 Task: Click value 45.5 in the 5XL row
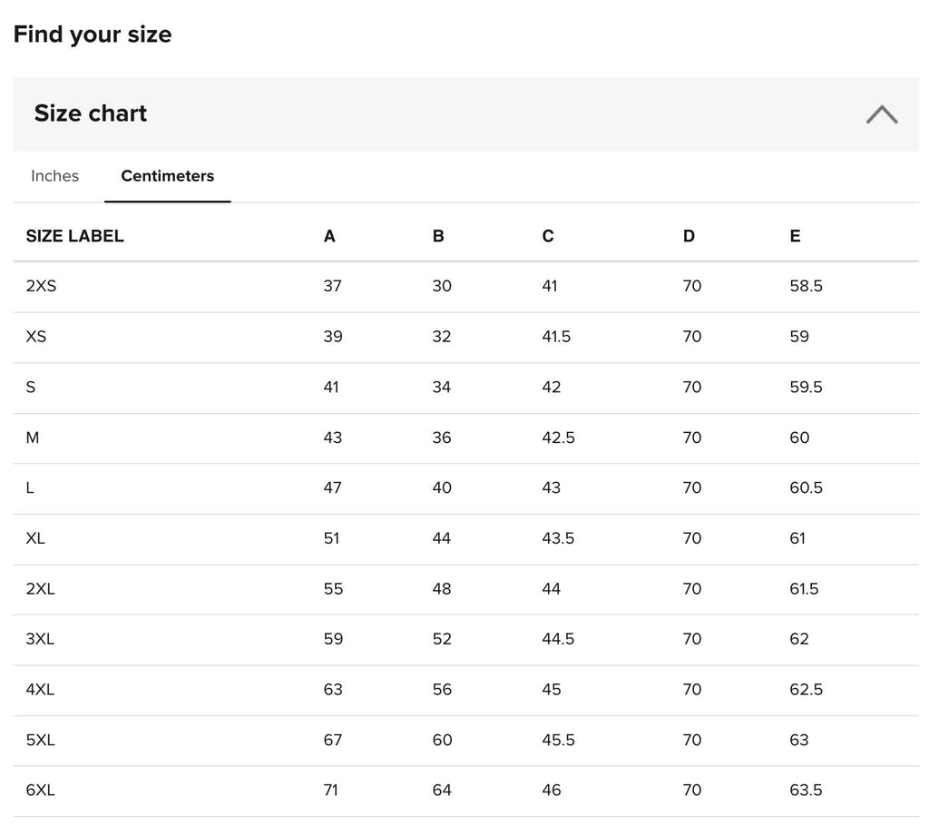tap(558, 740)
